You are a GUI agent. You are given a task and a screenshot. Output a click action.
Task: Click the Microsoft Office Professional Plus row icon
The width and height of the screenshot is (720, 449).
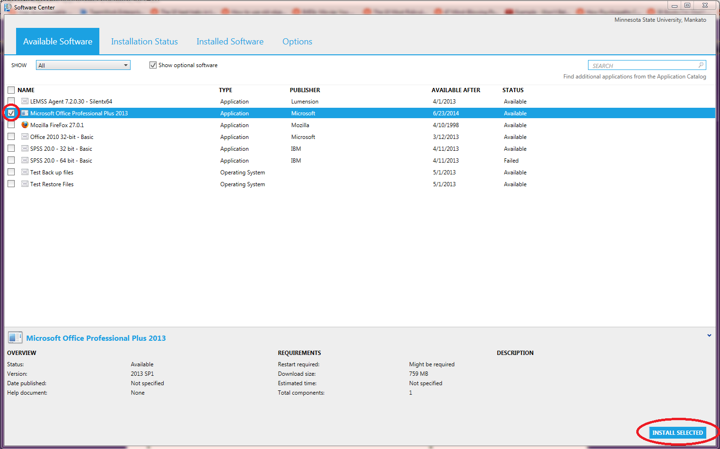(x=25, y=113)
